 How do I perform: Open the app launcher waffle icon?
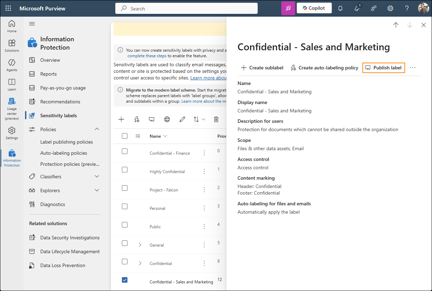pyautogui.click(x=8, y=8)
